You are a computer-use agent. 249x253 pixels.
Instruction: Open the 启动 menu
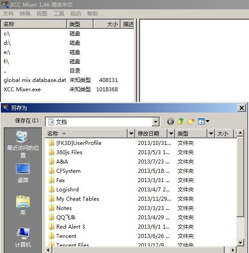[x=75, y=14]
